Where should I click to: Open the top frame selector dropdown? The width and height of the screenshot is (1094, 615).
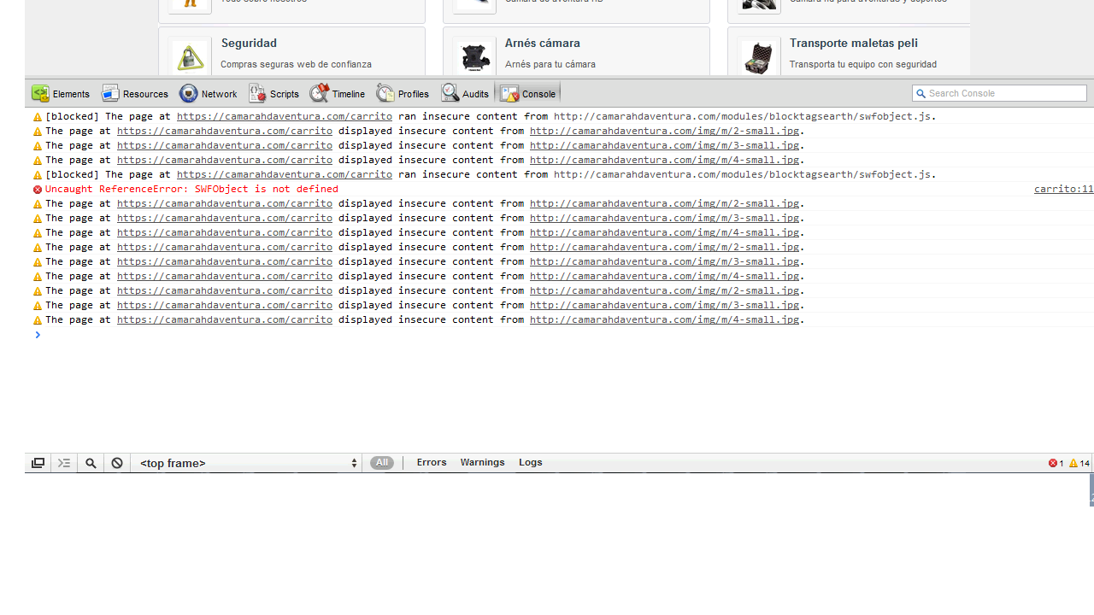[x=246, y=463]
